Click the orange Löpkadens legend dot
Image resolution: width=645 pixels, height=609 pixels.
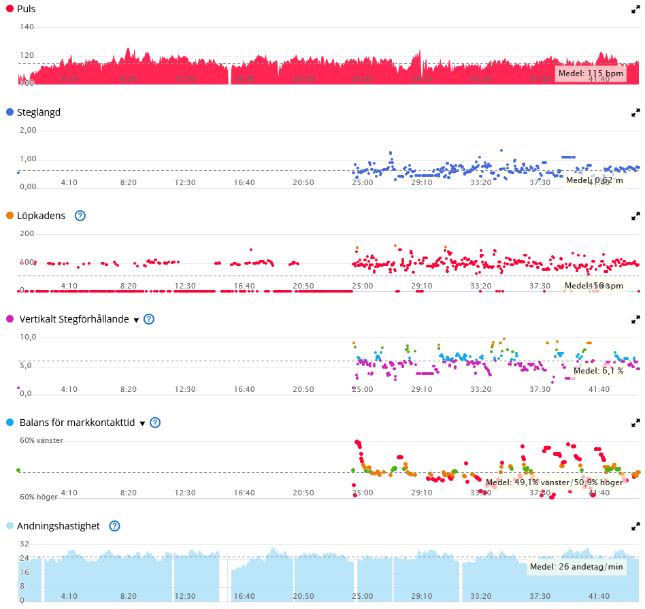[10, 215]
